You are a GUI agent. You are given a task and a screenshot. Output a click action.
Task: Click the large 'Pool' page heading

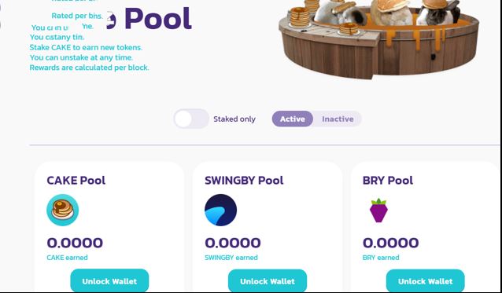tap(158, 19)
